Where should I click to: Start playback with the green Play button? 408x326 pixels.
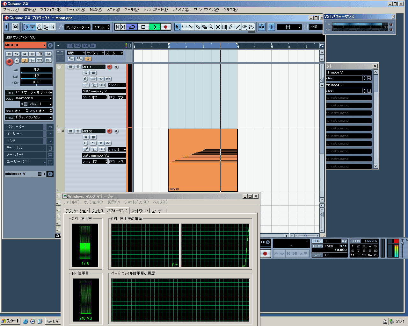155,27
